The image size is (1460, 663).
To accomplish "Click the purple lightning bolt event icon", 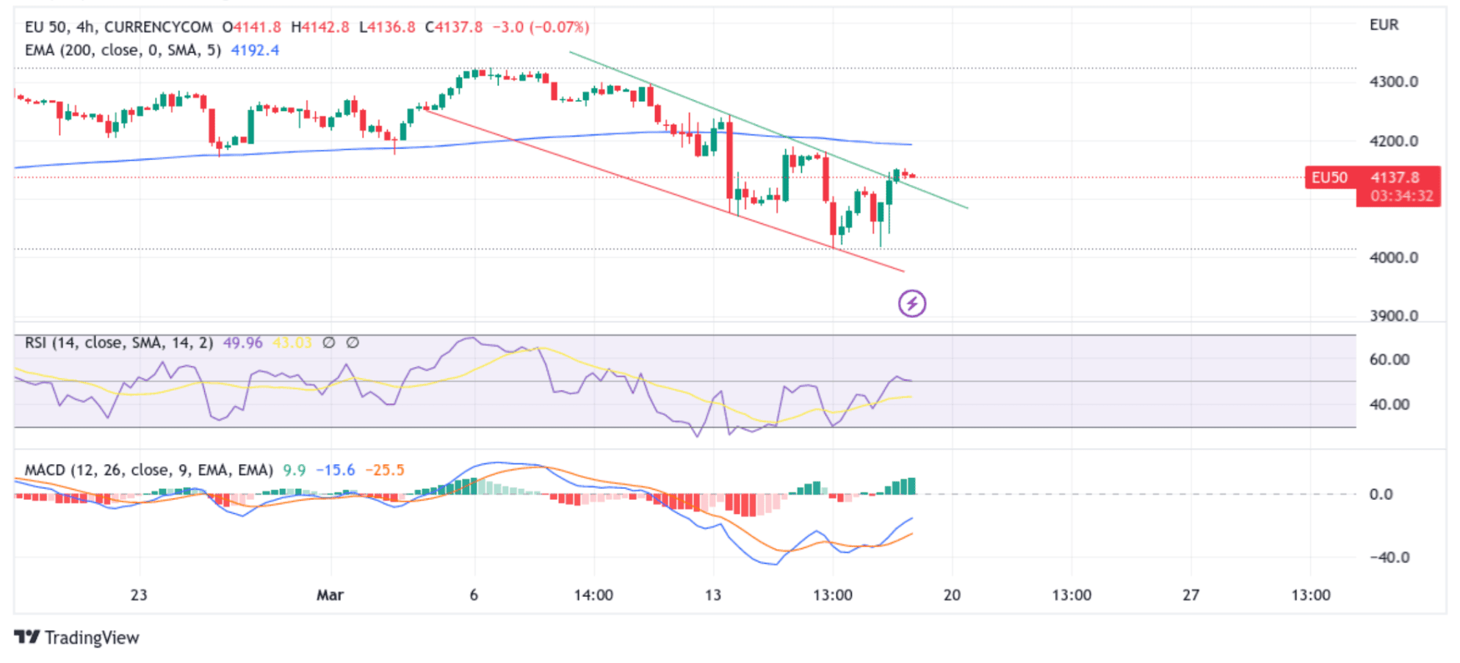I will click(911, 303).
